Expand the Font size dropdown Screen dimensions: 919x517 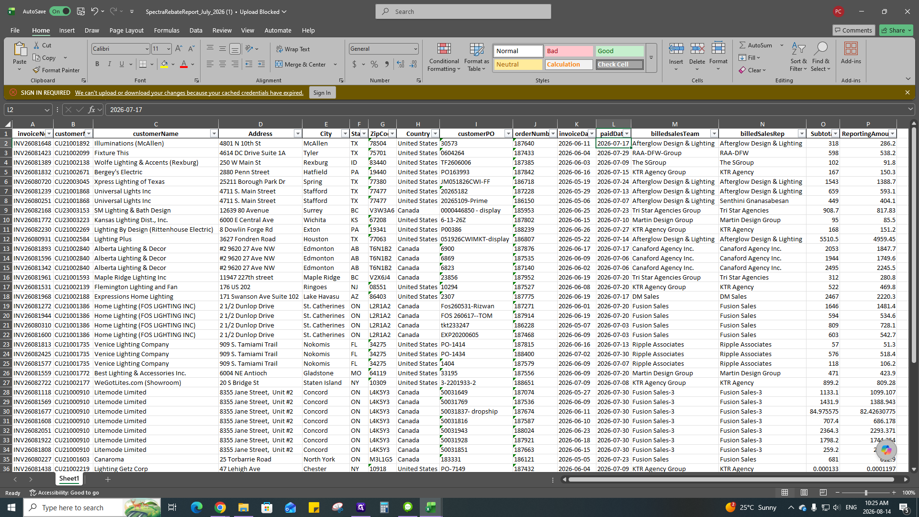pos(168,49)
